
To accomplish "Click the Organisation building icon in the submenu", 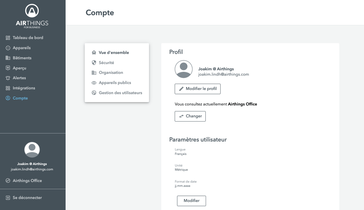I will [94, 73].
